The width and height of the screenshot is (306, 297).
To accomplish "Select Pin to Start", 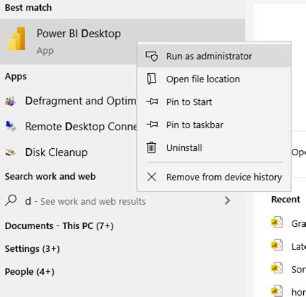I will [x=214, y=102].
